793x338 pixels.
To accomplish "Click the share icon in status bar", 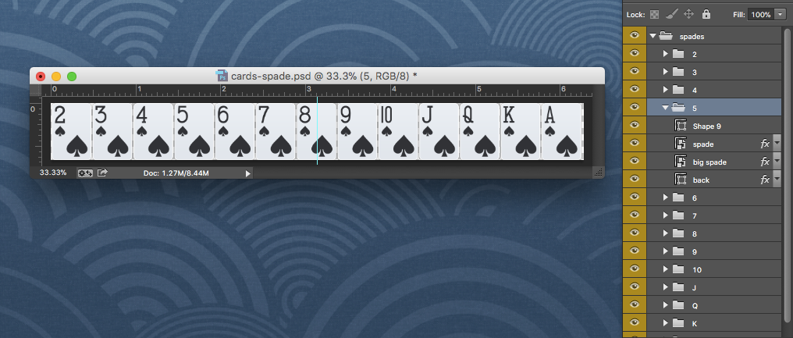I will click(102, 173).
